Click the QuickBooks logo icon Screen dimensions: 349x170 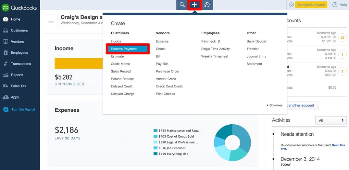(x=5, y=8)
